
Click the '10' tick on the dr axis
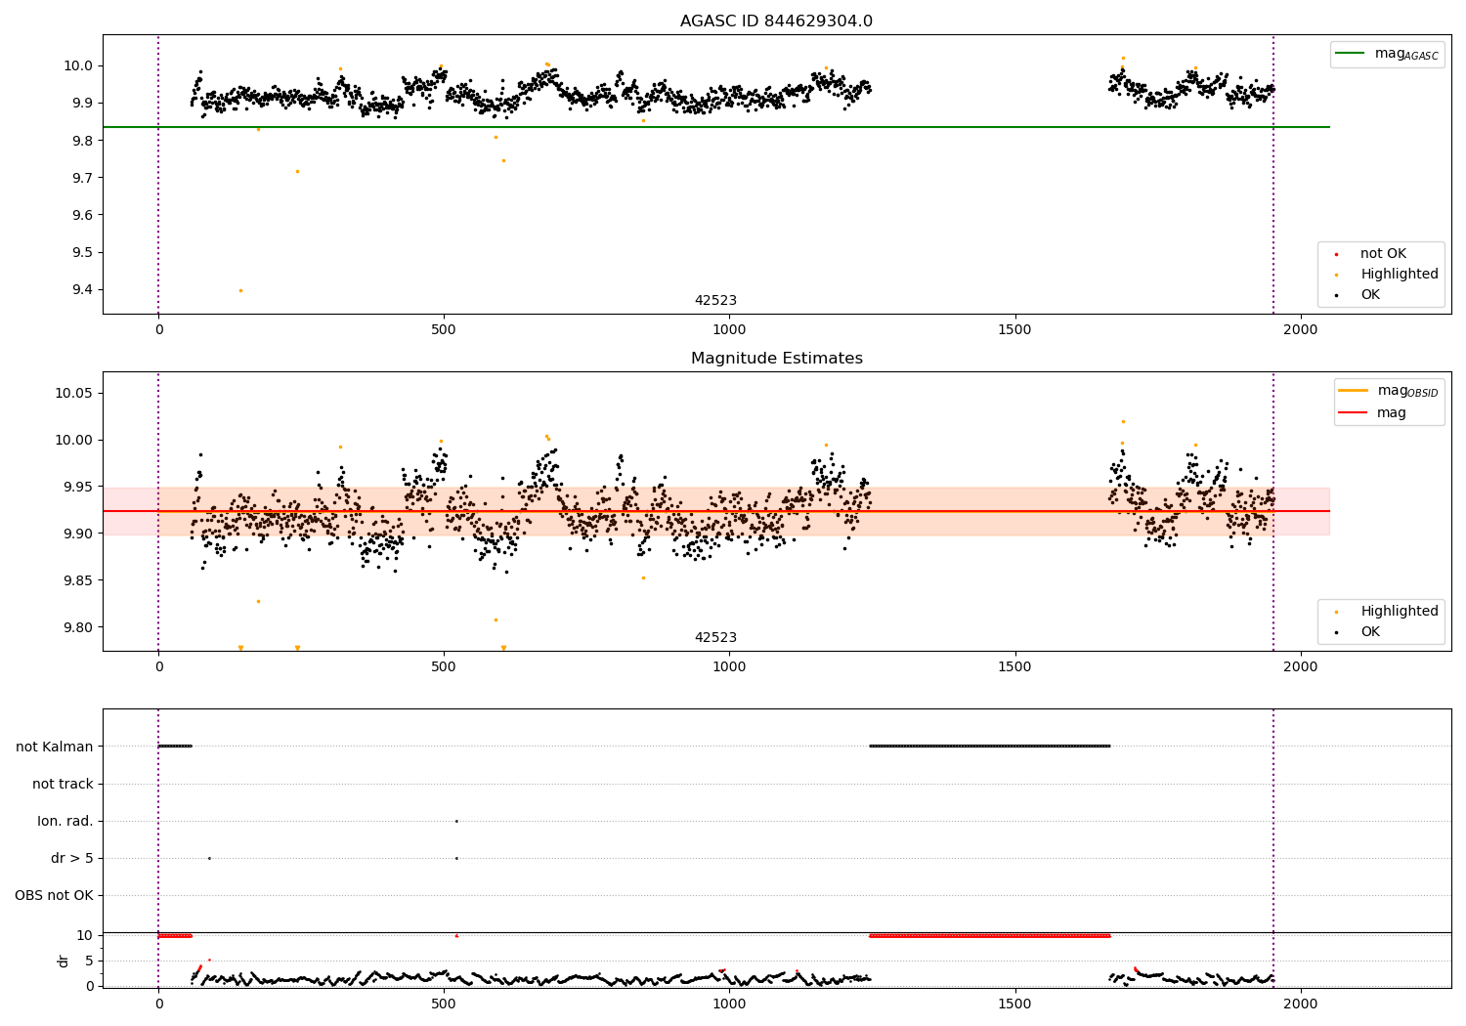click(x=86, y=935)
